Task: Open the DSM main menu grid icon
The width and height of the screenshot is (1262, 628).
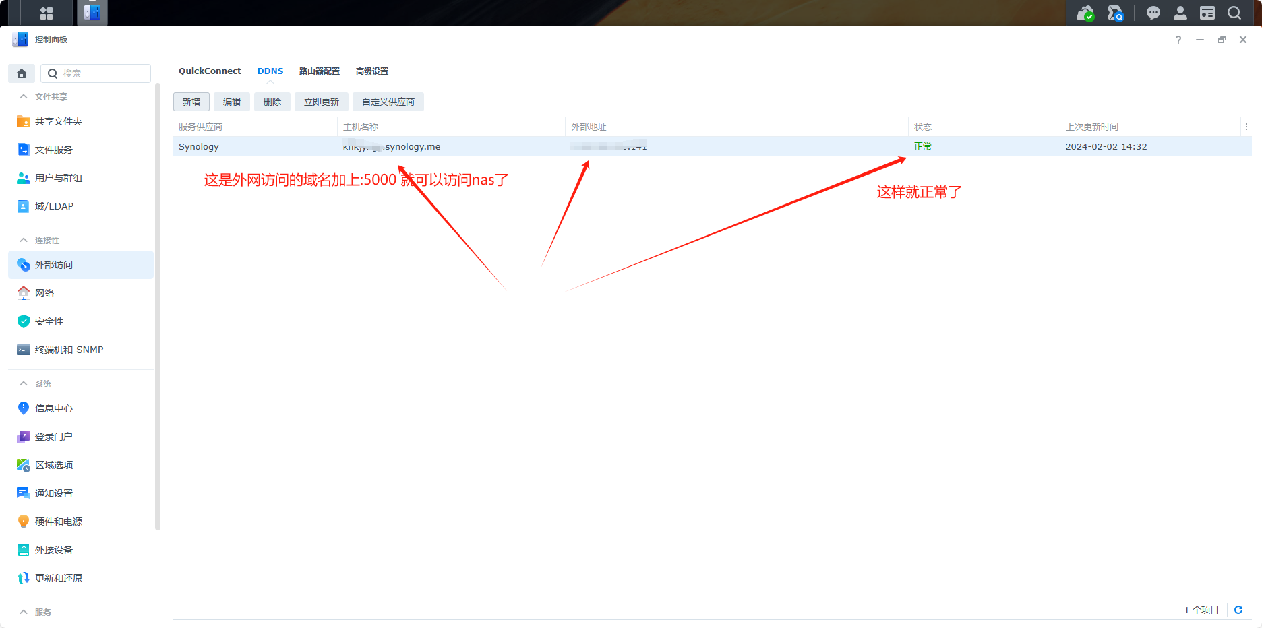Action: point(46,13)
